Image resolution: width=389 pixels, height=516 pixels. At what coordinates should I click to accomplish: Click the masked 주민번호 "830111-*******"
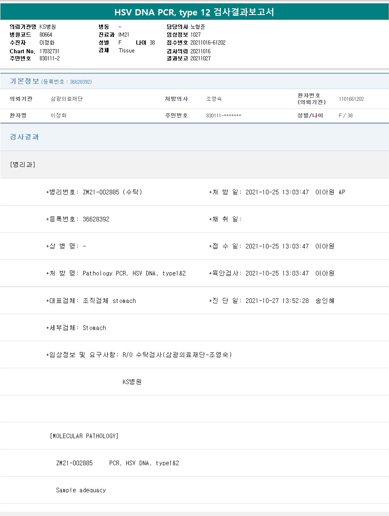click(224, 115)
